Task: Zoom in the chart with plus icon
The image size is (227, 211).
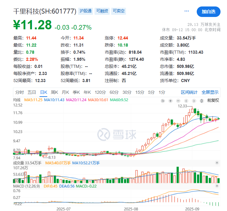Action: click(170, 101)
